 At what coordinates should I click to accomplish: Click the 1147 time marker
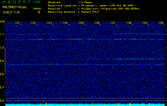point(113,23)
